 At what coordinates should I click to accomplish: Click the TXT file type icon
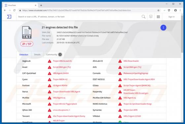(x=27, y=32)
